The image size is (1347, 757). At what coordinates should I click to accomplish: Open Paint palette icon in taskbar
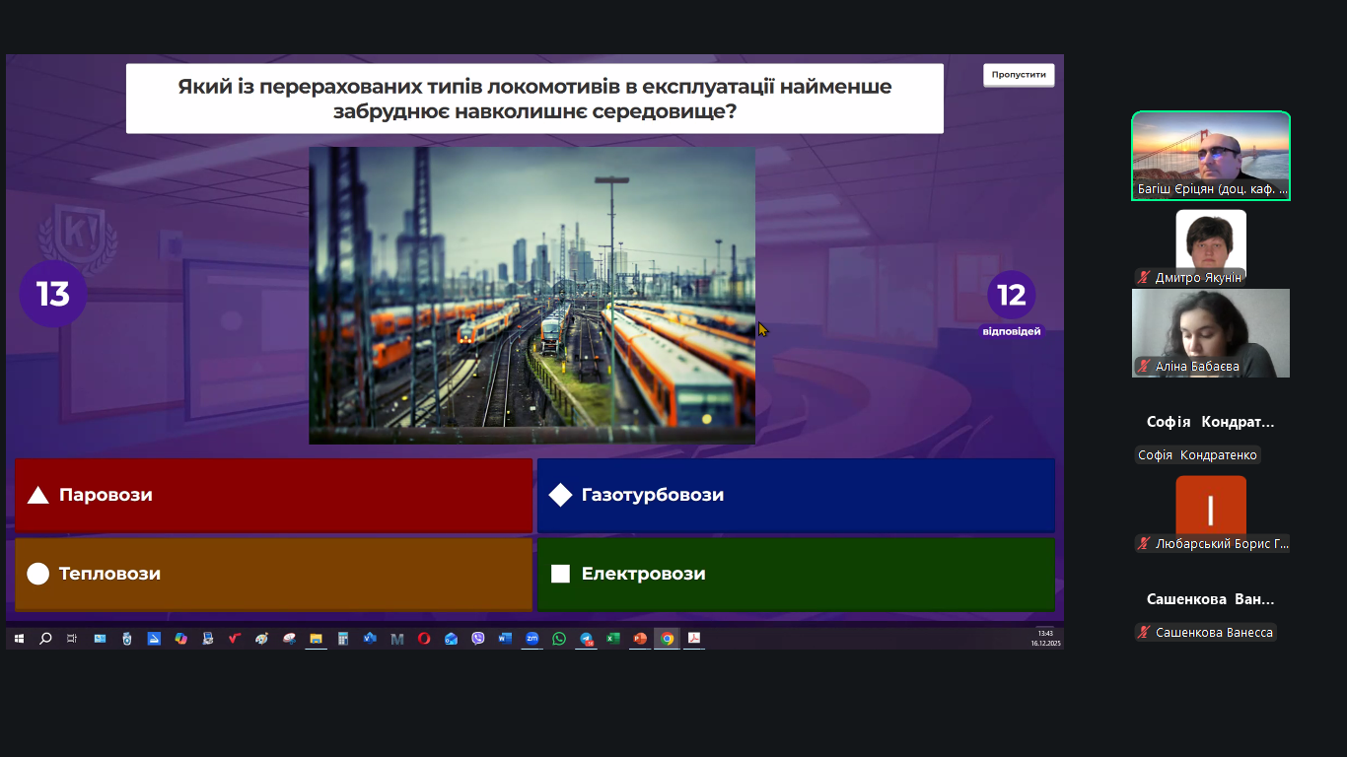261,639
